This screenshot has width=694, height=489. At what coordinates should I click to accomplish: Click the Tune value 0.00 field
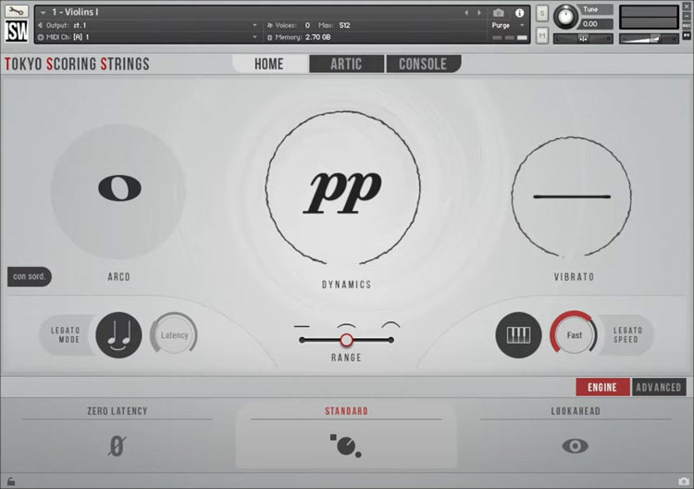(596, 24)
